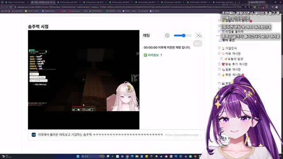Click the 아카망보 chat username
The height and width of the screenshot is (159, 283).
tap(153, 55)
